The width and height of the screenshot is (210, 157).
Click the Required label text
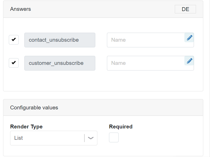121,127
